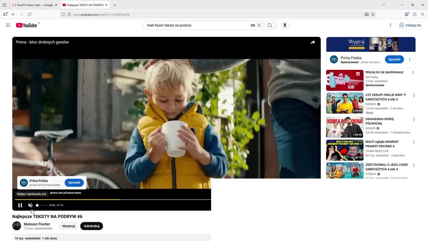
Task: Seek on the yellow ad progress bar
Action: [x=113, y=199]
